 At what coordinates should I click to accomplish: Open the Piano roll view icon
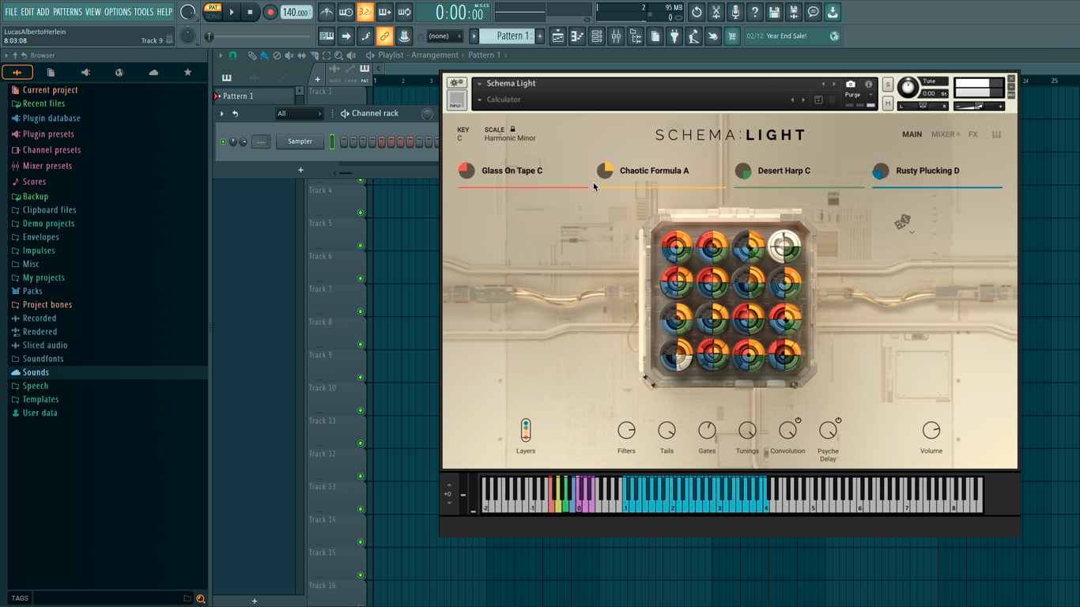[x=577, y=36]
